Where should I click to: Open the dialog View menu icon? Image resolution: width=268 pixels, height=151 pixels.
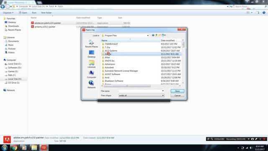click(164, 35)
